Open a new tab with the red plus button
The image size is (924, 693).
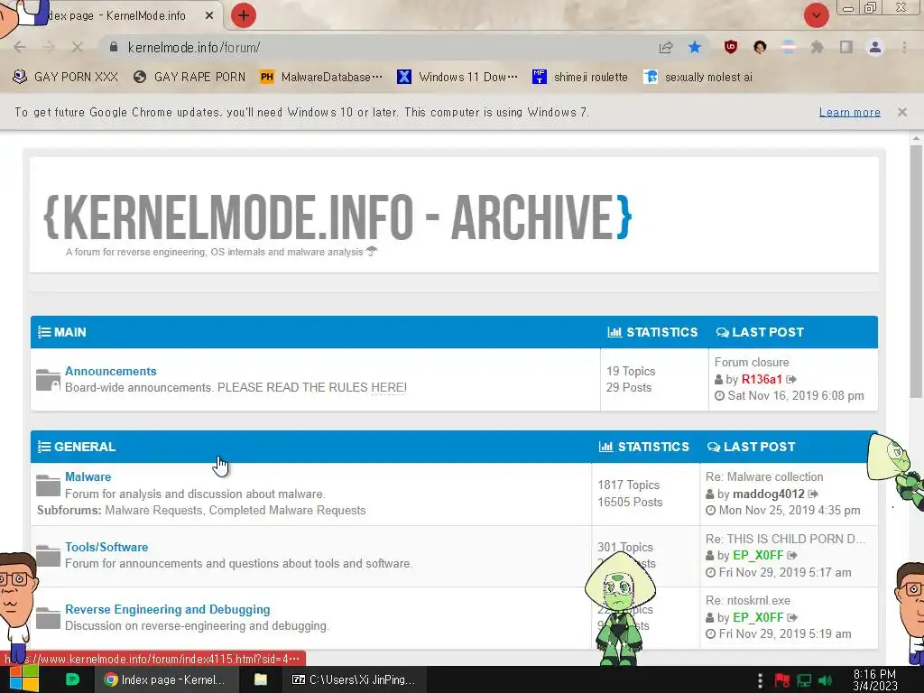pos(244,15)
